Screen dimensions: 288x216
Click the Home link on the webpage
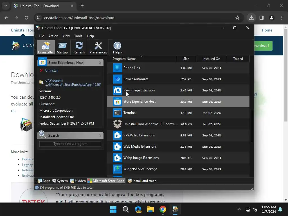pos(267,30)
